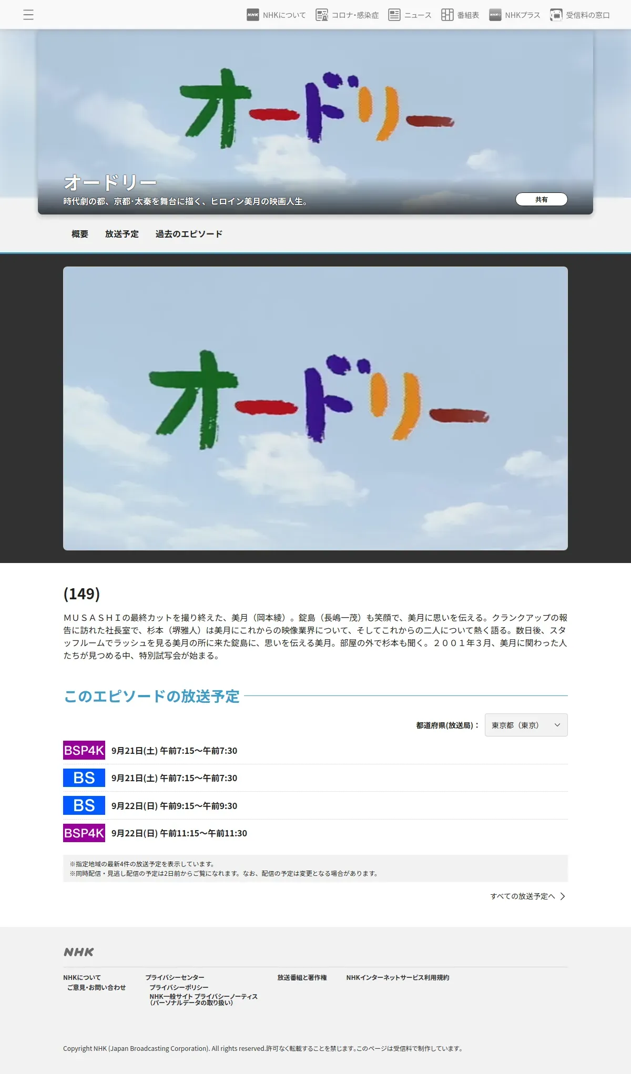This screenshot has width=631, height=1074.
Task: Open ご意見・お問い合わせ footer link
Action: coord(97,988)
